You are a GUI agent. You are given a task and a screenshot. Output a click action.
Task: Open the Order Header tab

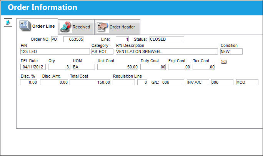pos(117,27)
